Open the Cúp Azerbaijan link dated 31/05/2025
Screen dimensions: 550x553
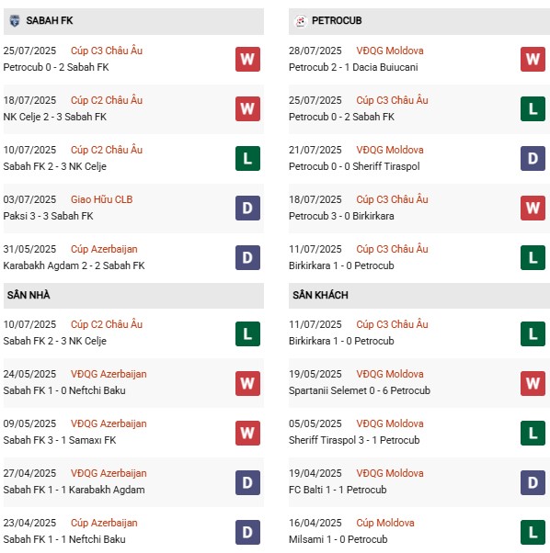point(104,249)
